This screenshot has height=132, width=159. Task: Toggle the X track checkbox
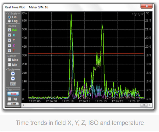click(9, 35)
